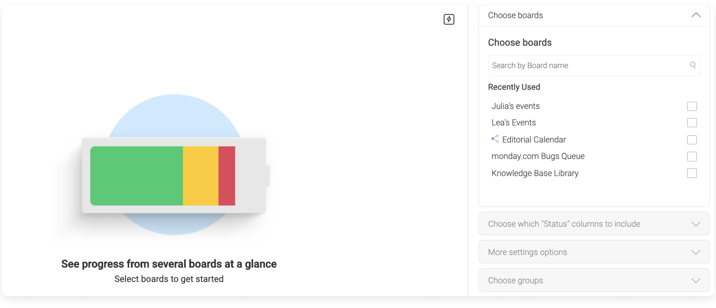The image size is (716, 308).
Task: Expand Choose which "Status" columns to include
Action: tap(594, 224)
